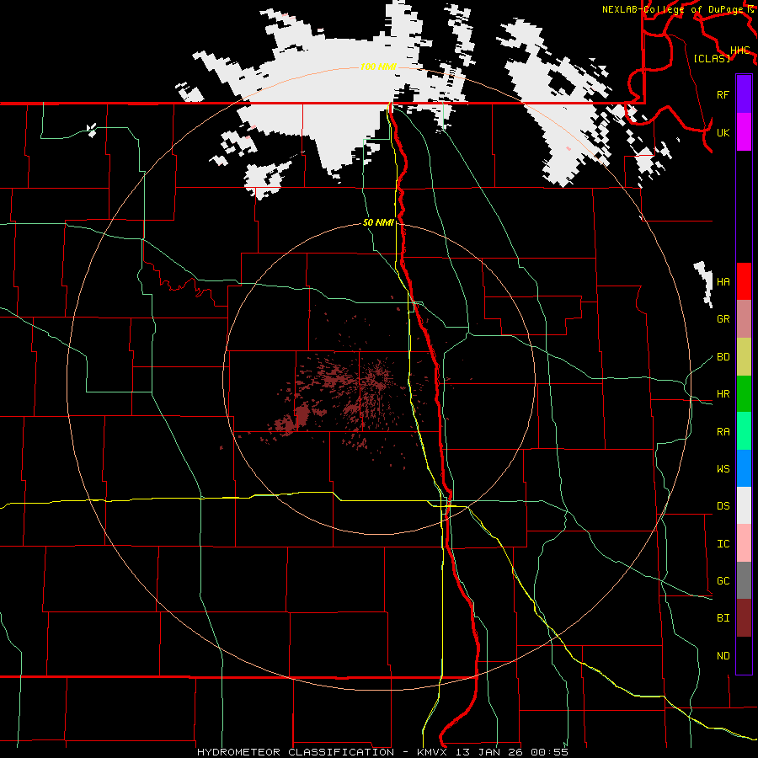Click the GC gray legend swatch
Viewport: 758px width, 758px height.
click(744, 580)
